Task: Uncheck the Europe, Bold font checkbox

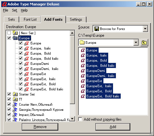Action: [20, 53]
